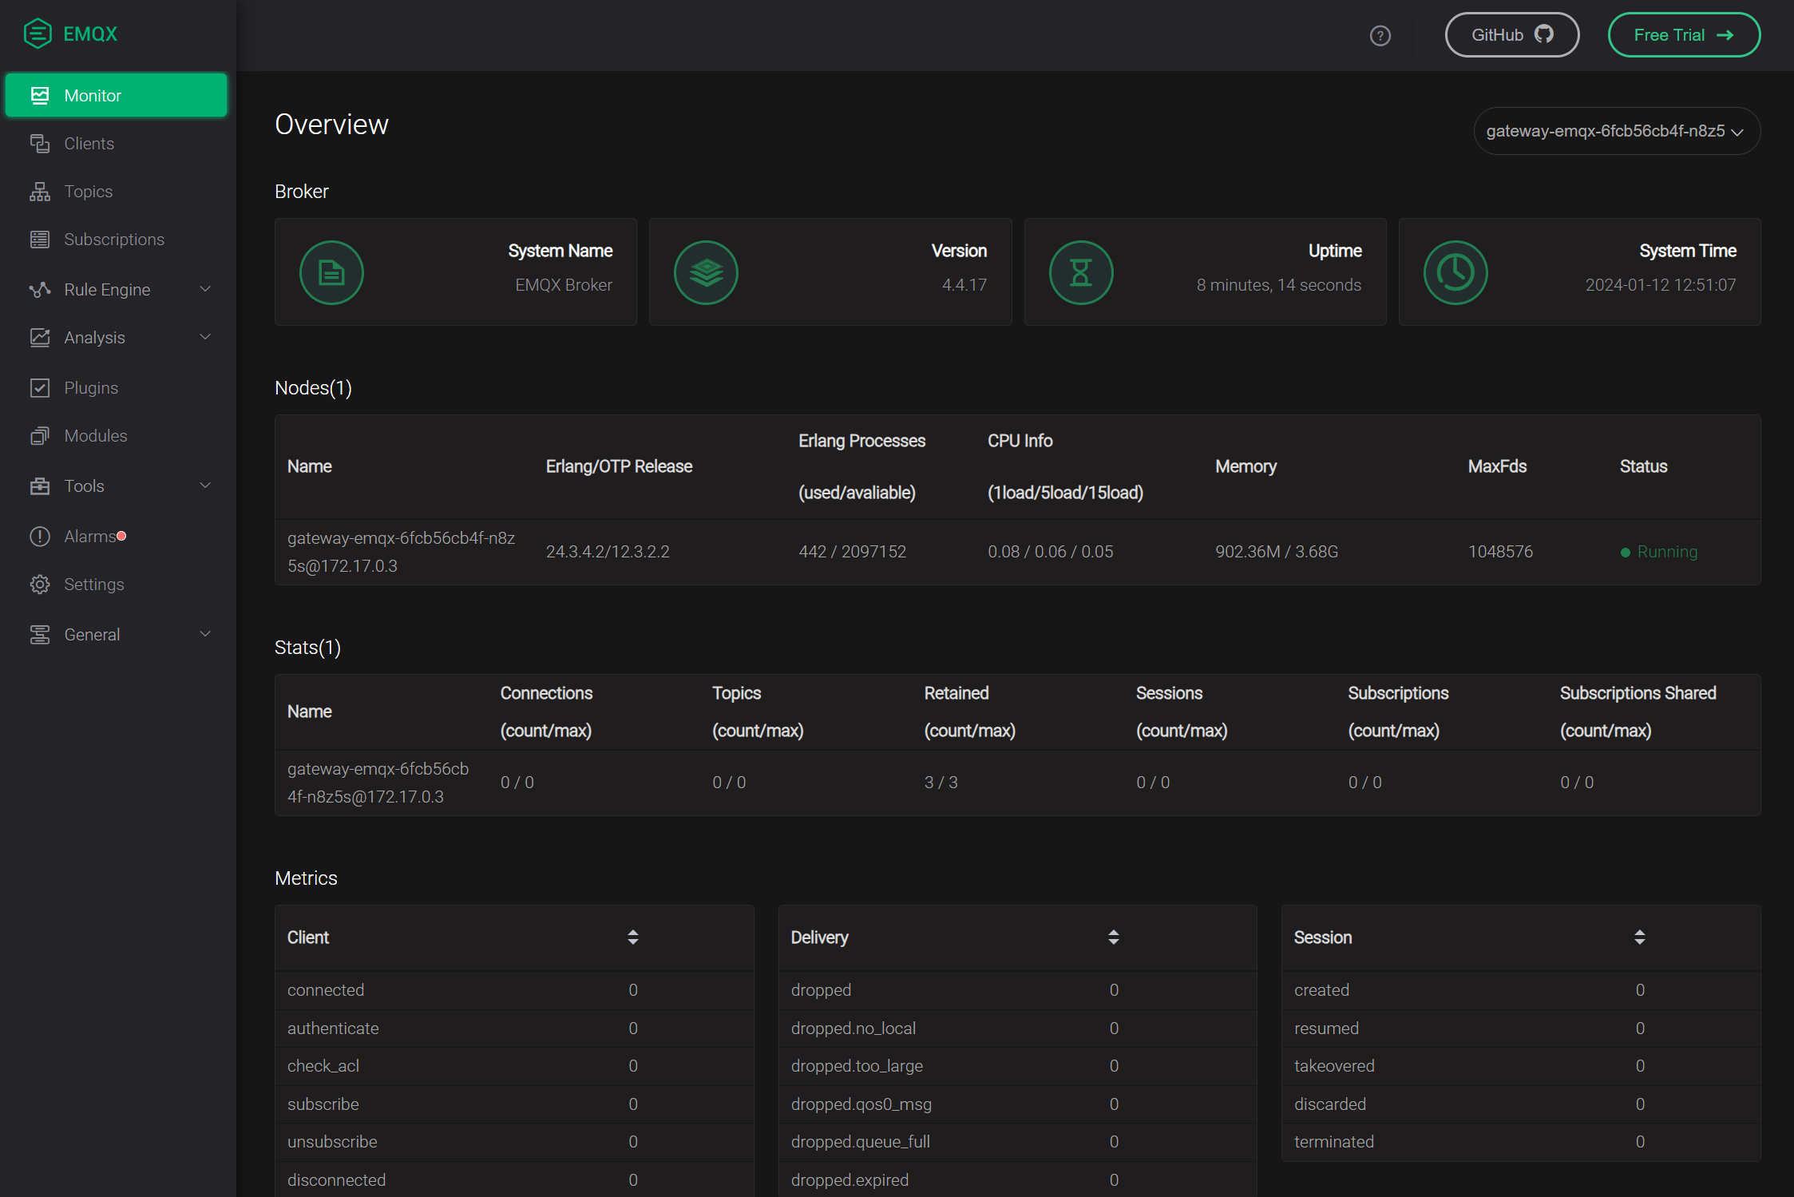Click Retained count value 3 / 3
This screenshot has width=1794, height=1197.
(x=941, y=783)
